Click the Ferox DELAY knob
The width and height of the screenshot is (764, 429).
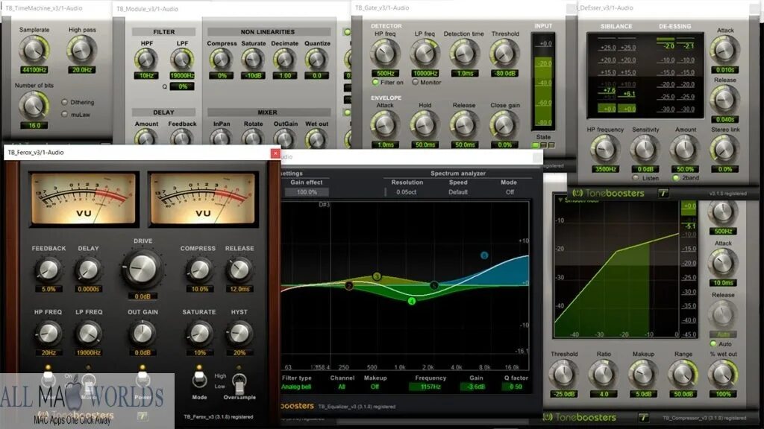click(x=88, y=269)
